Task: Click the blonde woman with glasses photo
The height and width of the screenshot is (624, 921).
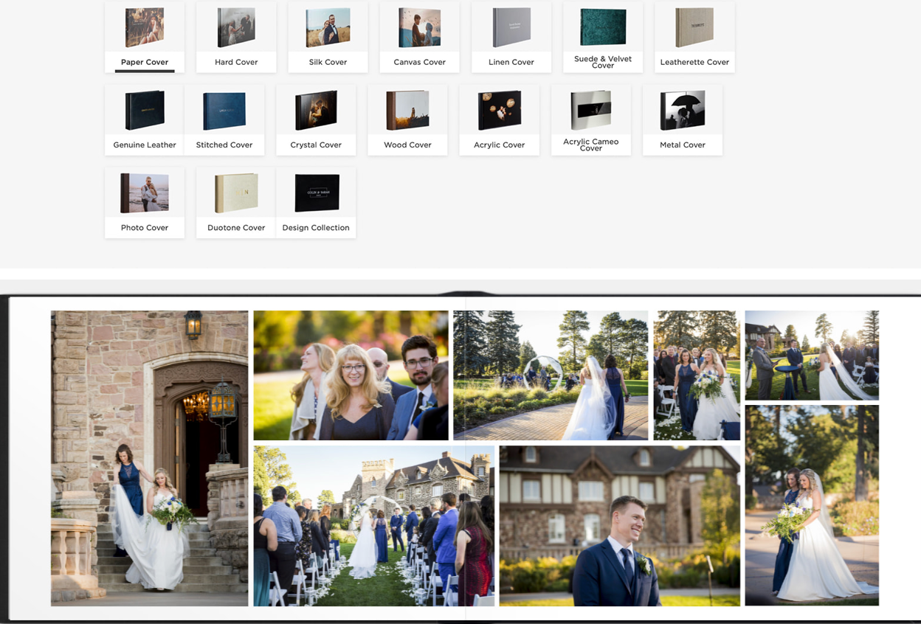Action: pos(351,375)
